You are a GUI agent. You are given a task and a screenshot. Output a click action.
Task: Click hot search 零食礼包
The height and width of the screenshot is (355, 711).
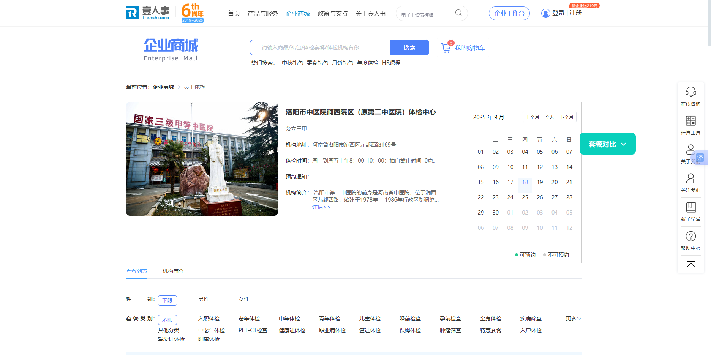click(318, 63)
